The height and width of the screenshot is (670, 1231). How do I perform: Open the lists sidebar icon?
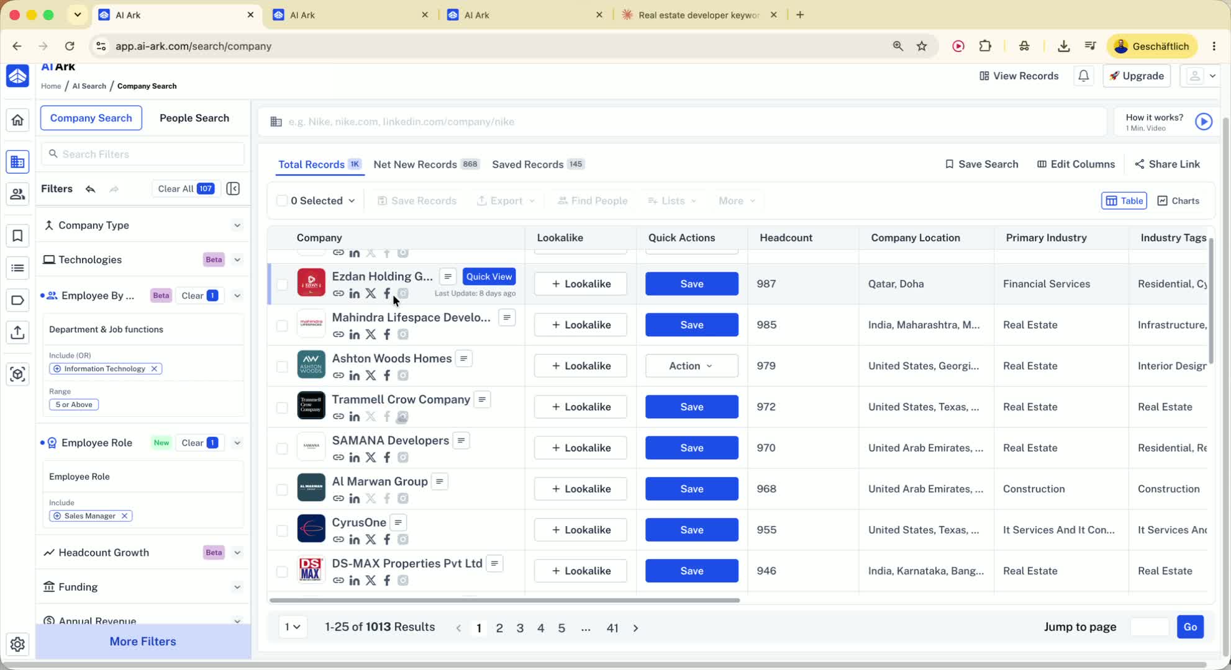click(x=17, y=268)
